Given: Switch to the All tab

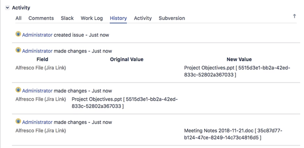Looking at the screenshot, I should pos(19,18).
